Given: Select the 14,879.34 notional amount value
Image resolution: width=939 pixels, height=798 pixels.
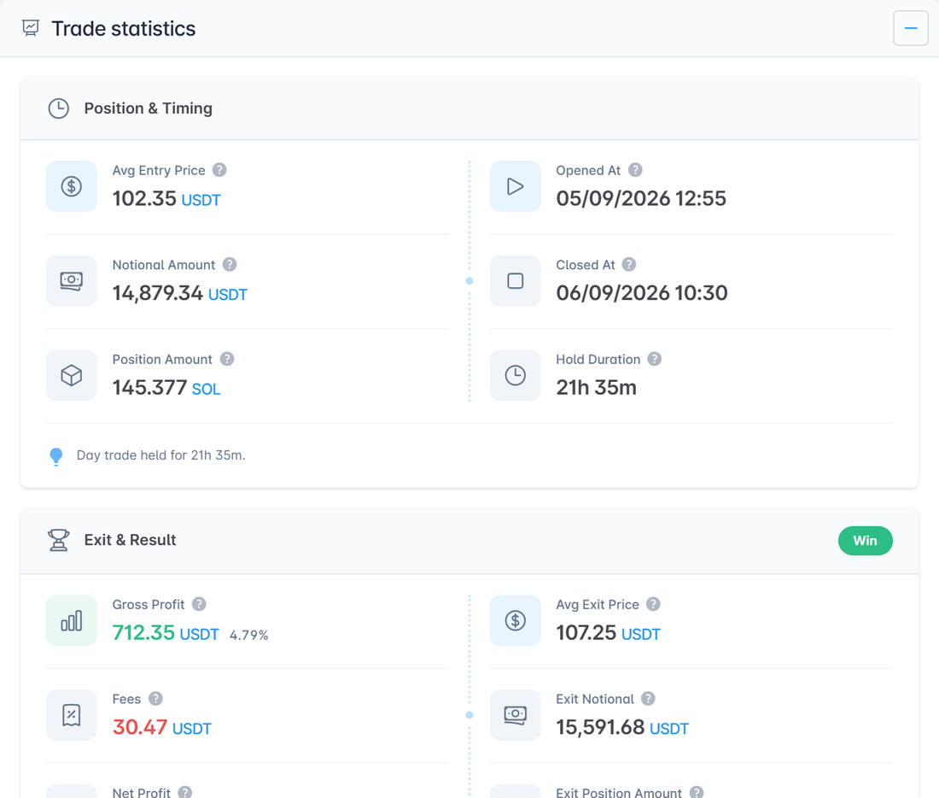Looking at the screenshot, I should [x=158, y=293].
